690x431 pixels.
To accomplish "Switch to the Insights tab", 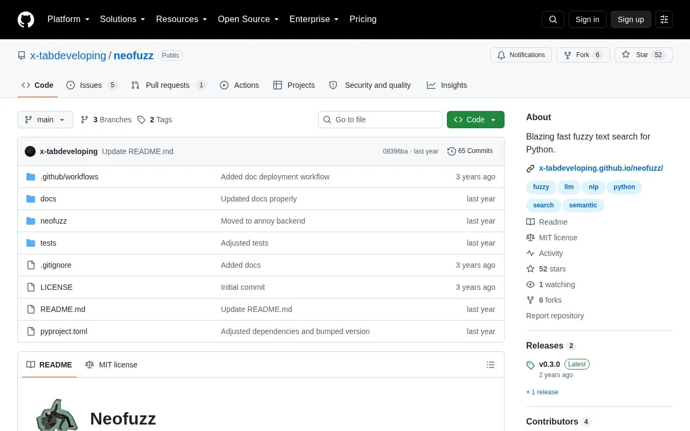I will tap(447, 85).
